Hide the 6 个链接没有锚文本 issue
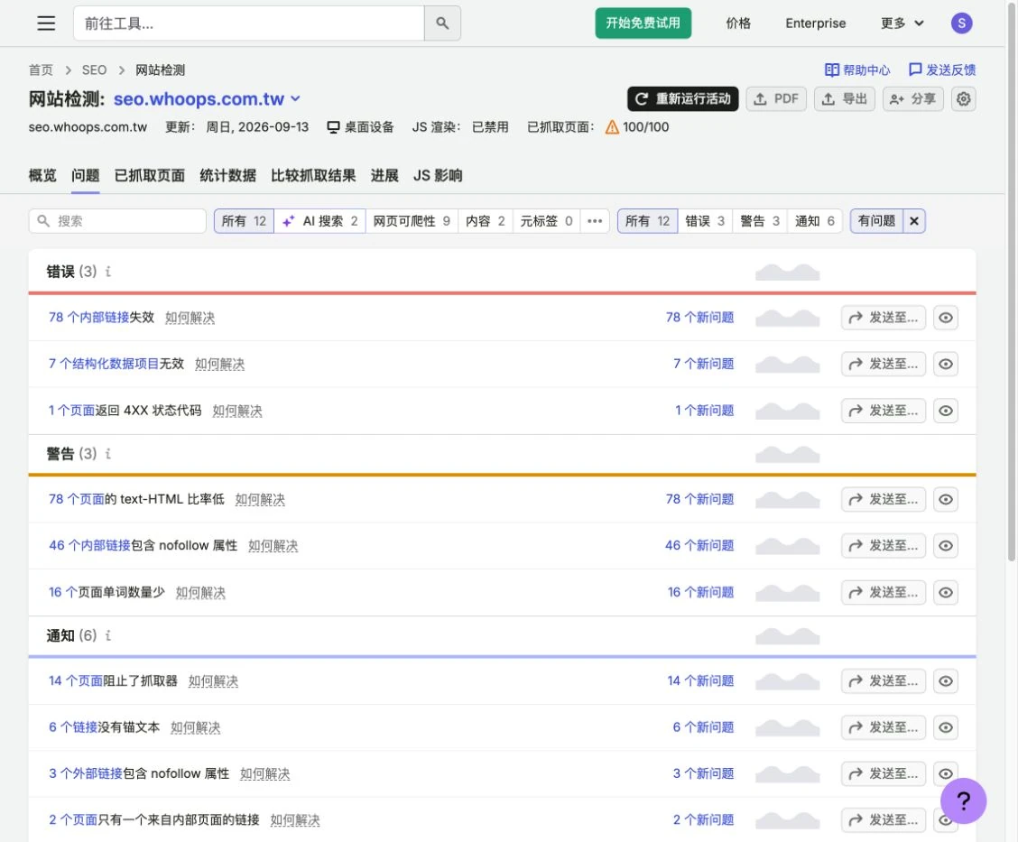 point(946,727)
